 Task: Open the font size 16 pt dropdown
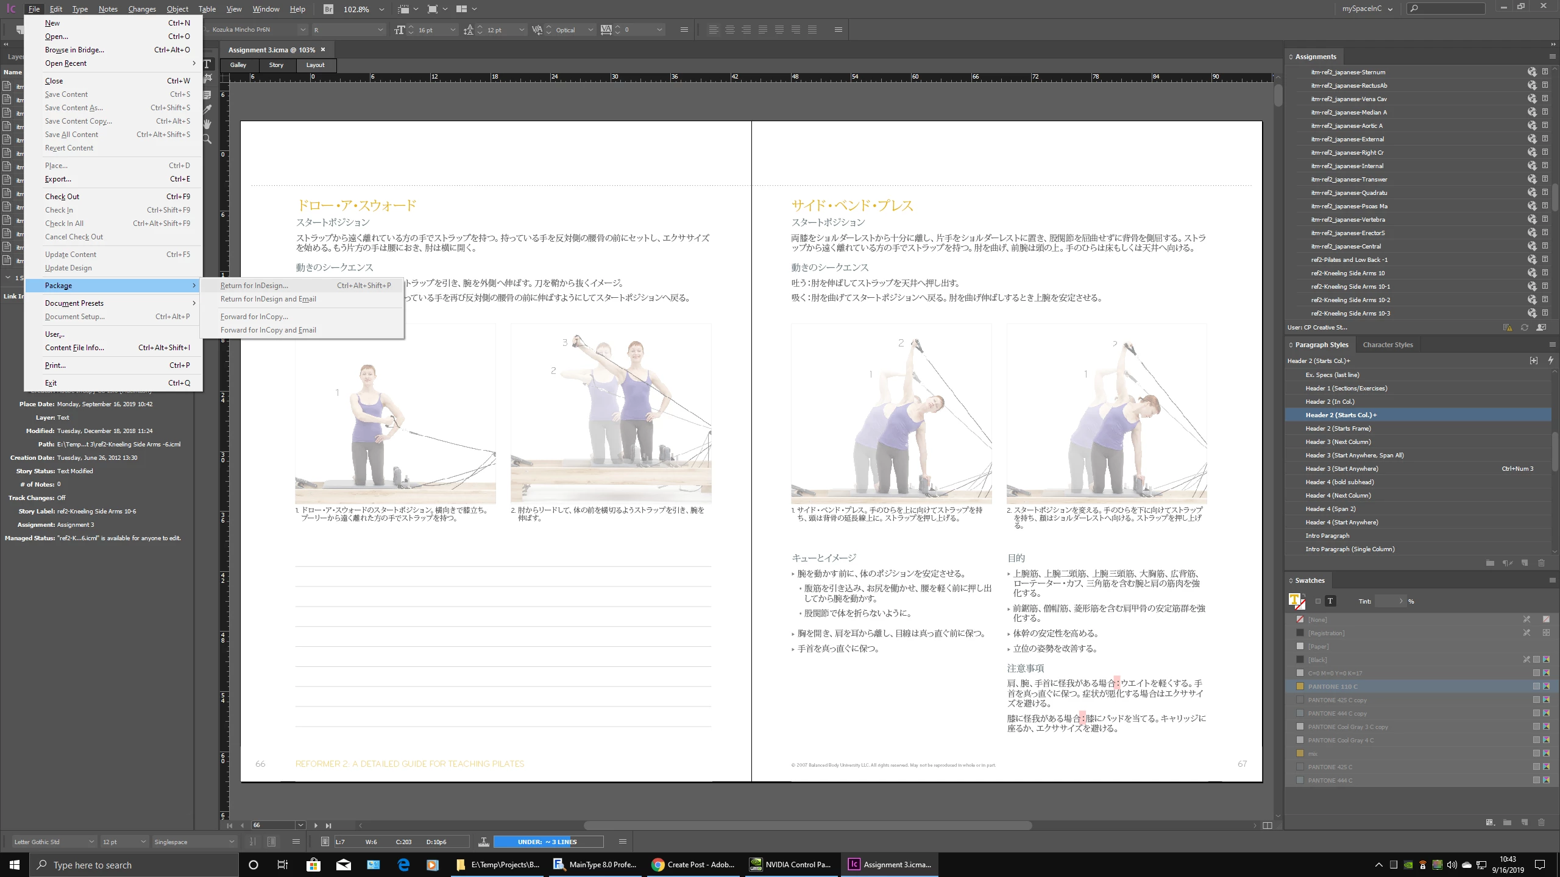tap(452, 30)
